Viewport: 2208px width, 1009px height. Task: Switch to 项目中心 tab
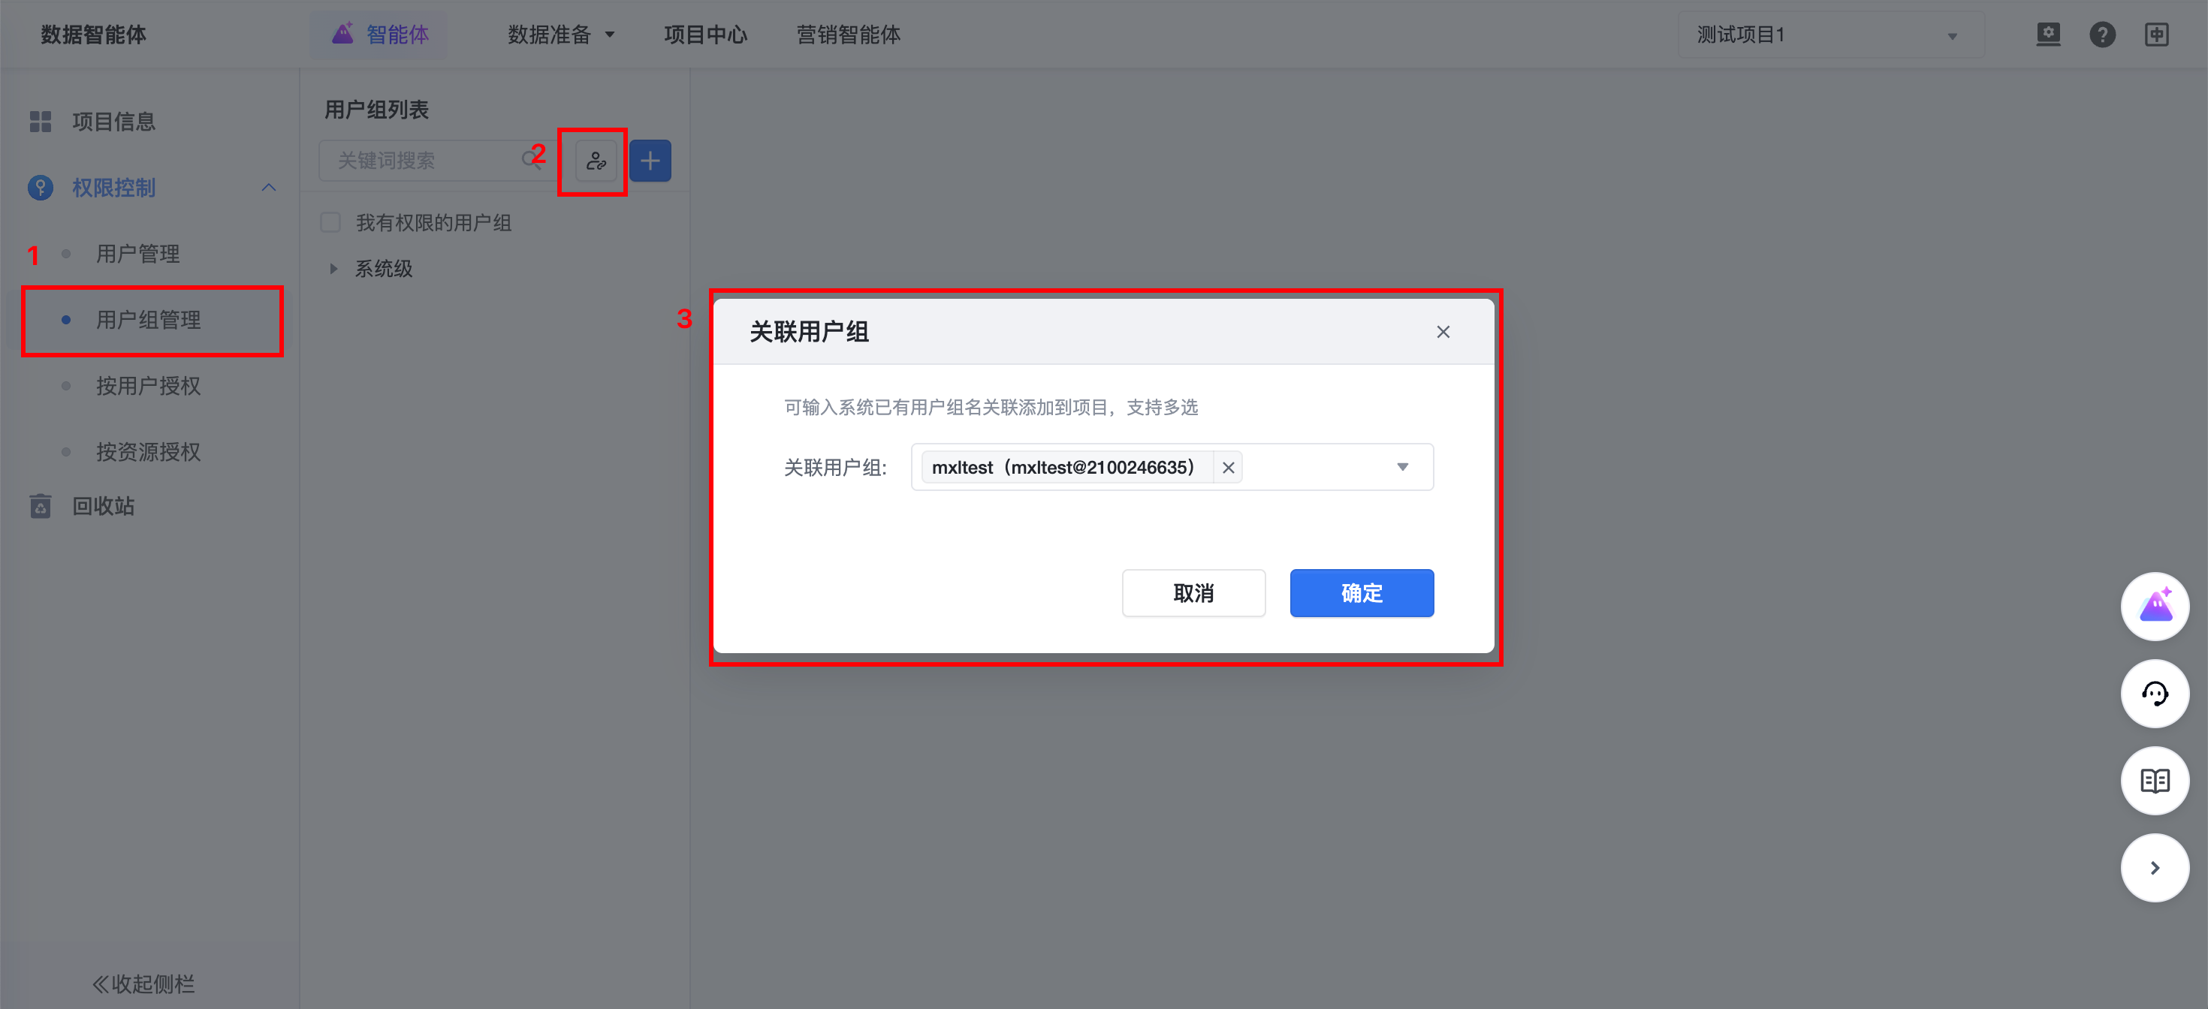tap(704, 35)
